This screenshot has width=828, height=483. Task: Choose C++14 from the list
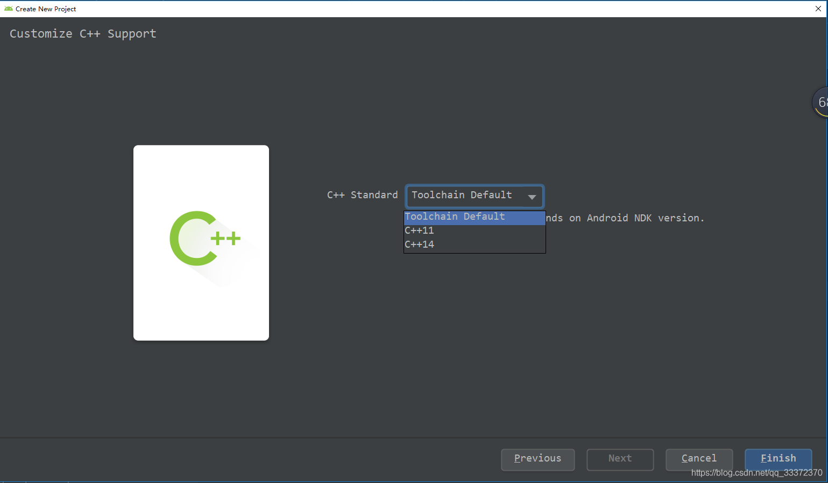click(x=475, y=245)
